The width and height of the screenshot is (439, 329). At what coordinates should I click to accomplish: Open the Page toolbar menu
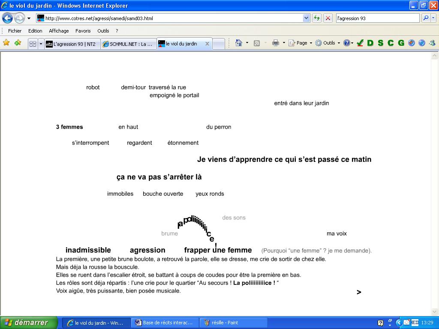[301, 43]
